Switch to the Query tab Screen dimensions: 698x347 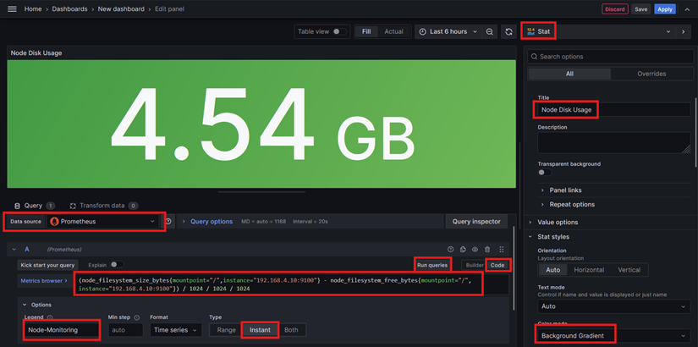pos(35,206)
